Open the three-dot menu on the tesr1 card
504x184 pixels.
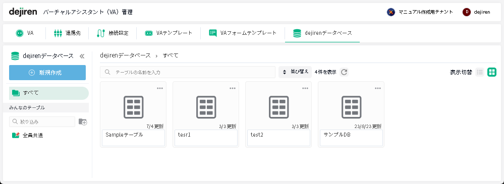click(233, 88)
